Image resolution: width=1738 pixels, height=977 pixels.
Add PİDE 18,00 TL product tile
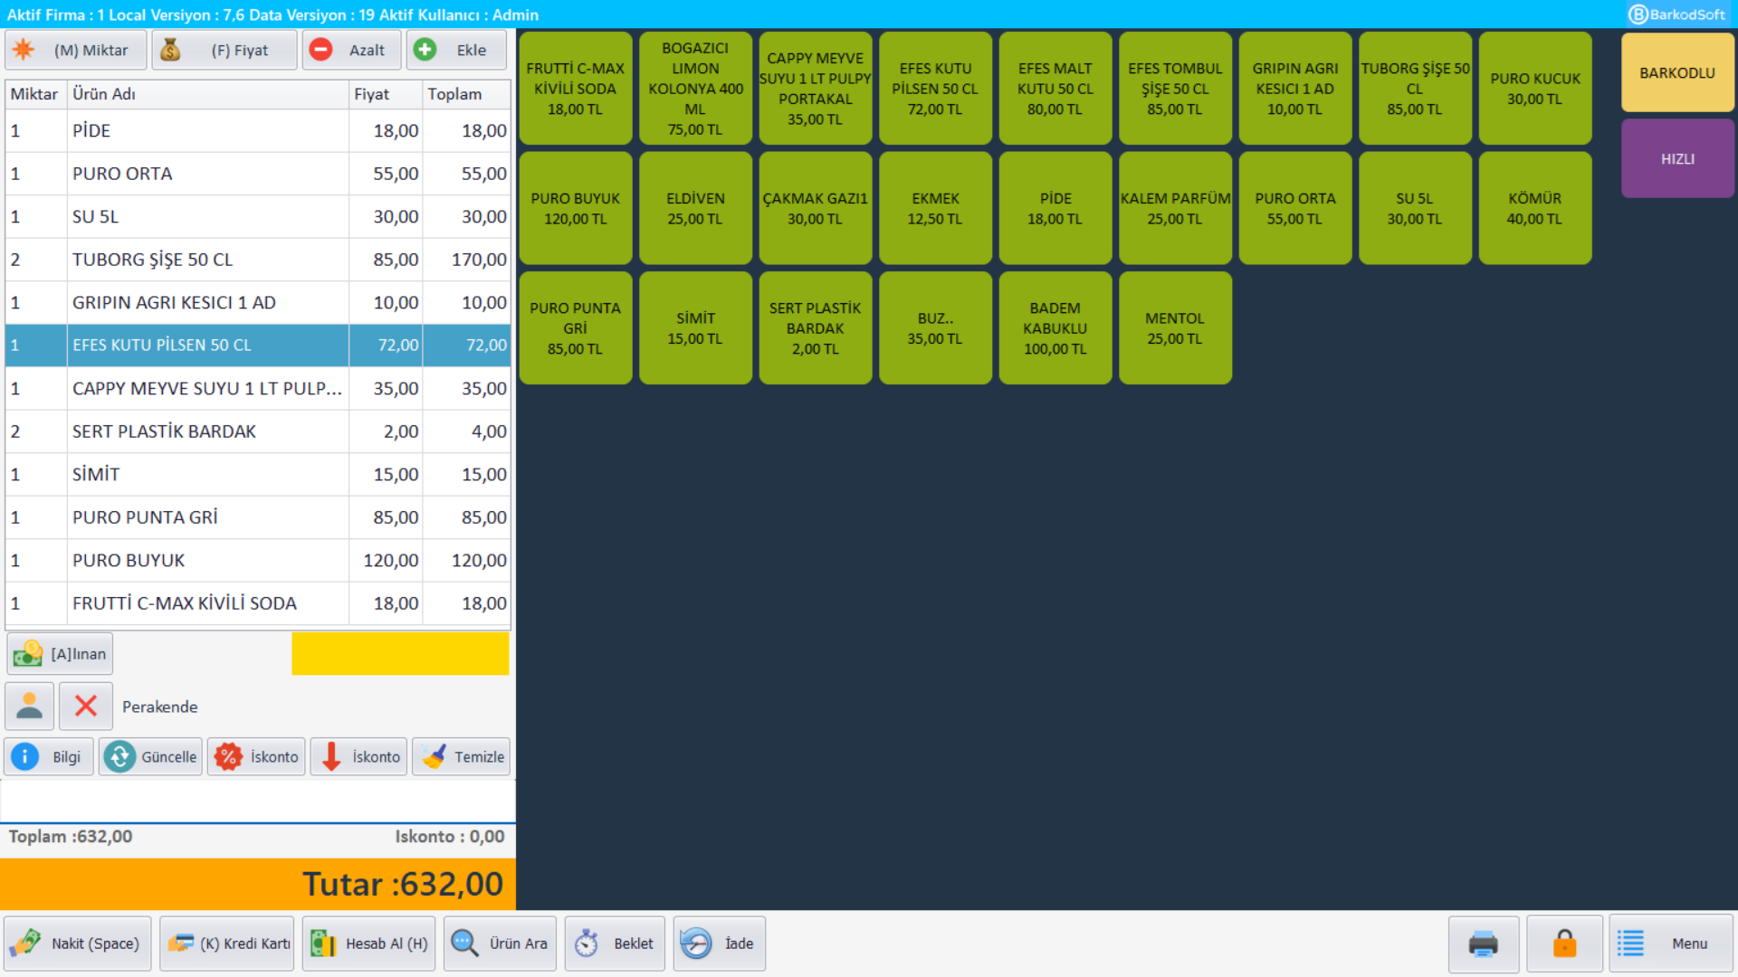click(x=1055, y=208)
